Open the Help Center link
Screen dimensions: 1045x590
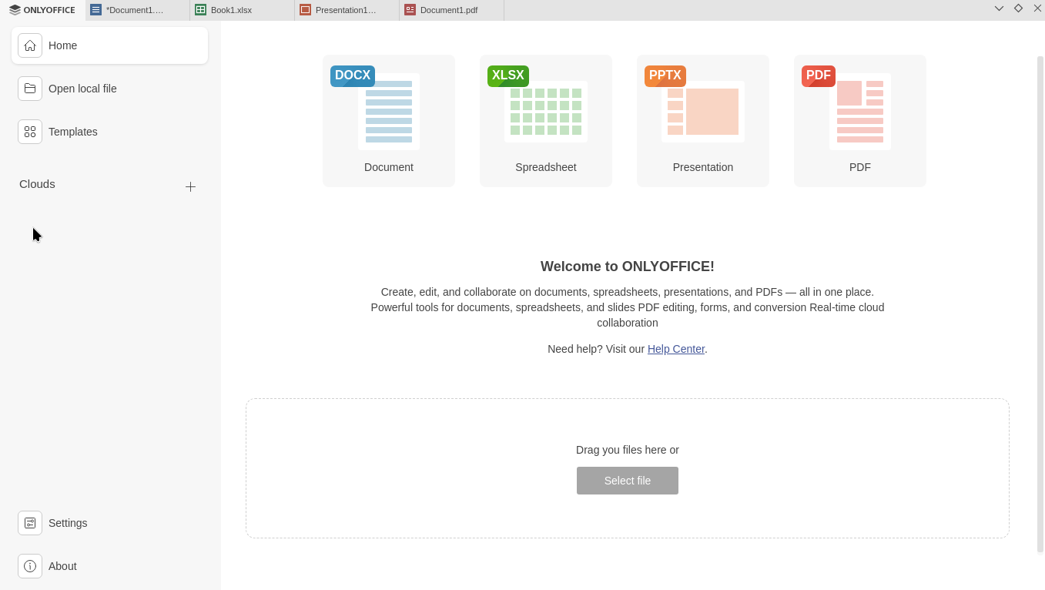coord(676,349)
